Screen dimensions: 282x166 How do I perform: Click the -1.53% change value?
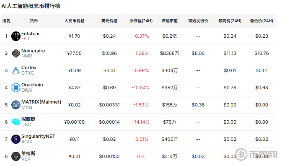click(x=141, y=105)
